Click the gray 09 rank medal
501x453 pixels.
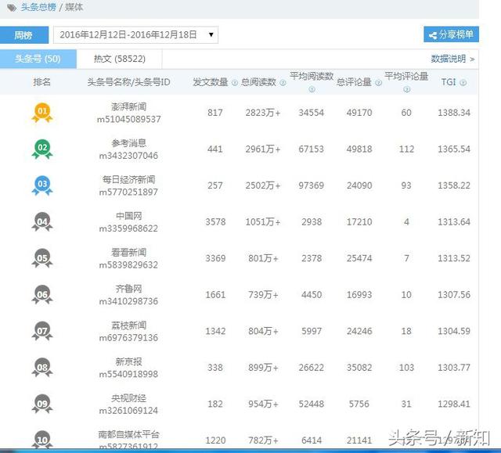point(42,404)
